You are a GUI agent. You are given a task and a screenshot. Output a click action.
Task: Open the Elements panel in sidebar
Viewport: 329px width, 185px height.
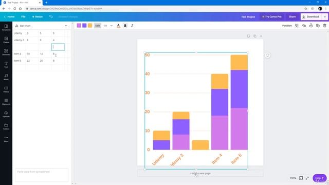[x=6, y=52]
